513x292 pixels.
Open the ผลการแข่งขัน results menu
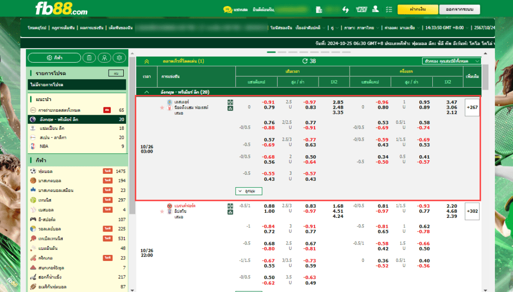pyautogui.click(x=92, y=28)
